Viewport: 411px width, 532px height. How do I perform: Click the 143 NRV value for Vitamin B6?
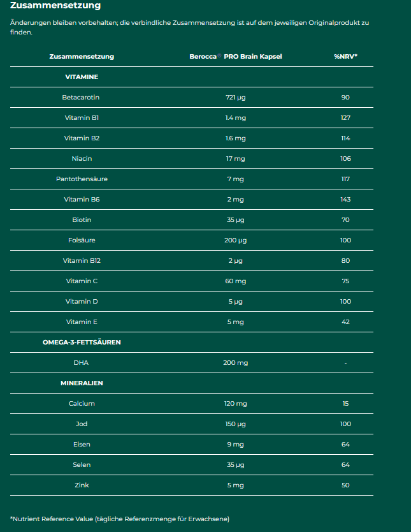[x=345, y=199]
